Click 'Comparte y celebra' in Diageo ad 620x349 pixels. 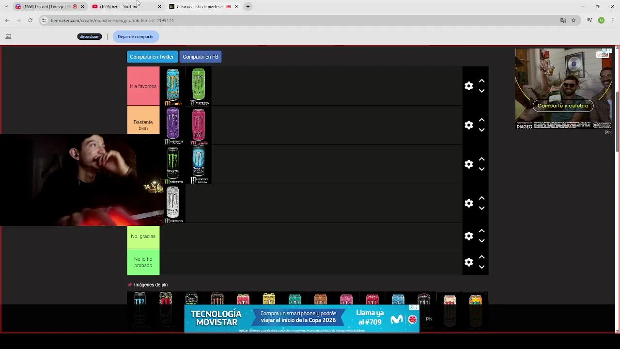[563, 106]
